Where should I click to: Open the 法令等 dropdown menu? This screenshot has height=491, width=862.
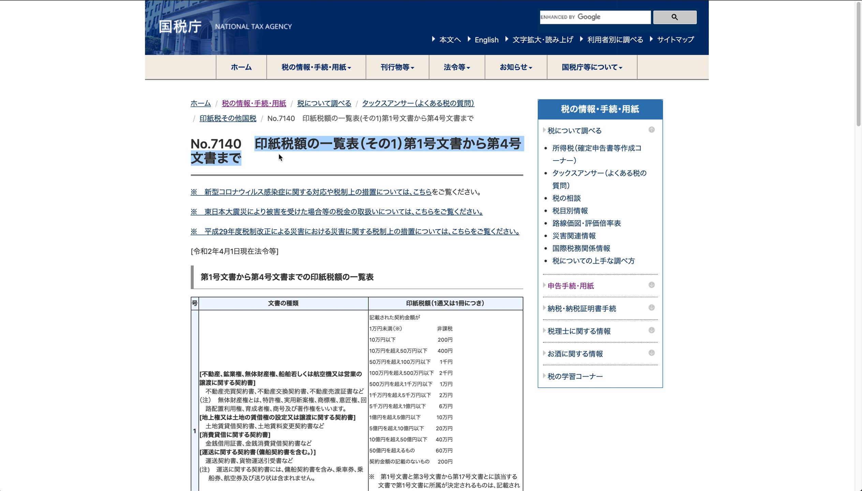coord(456,67)
